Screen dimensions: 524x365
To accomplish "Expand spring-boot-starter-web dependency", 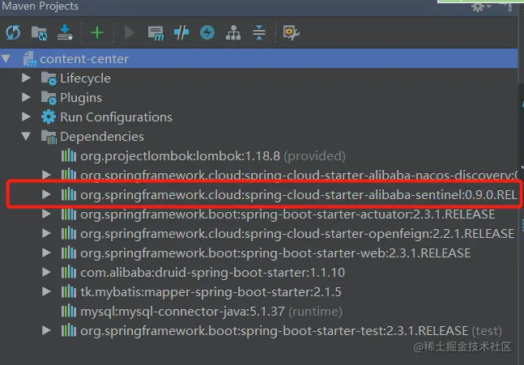I will [x=46, y=253].
